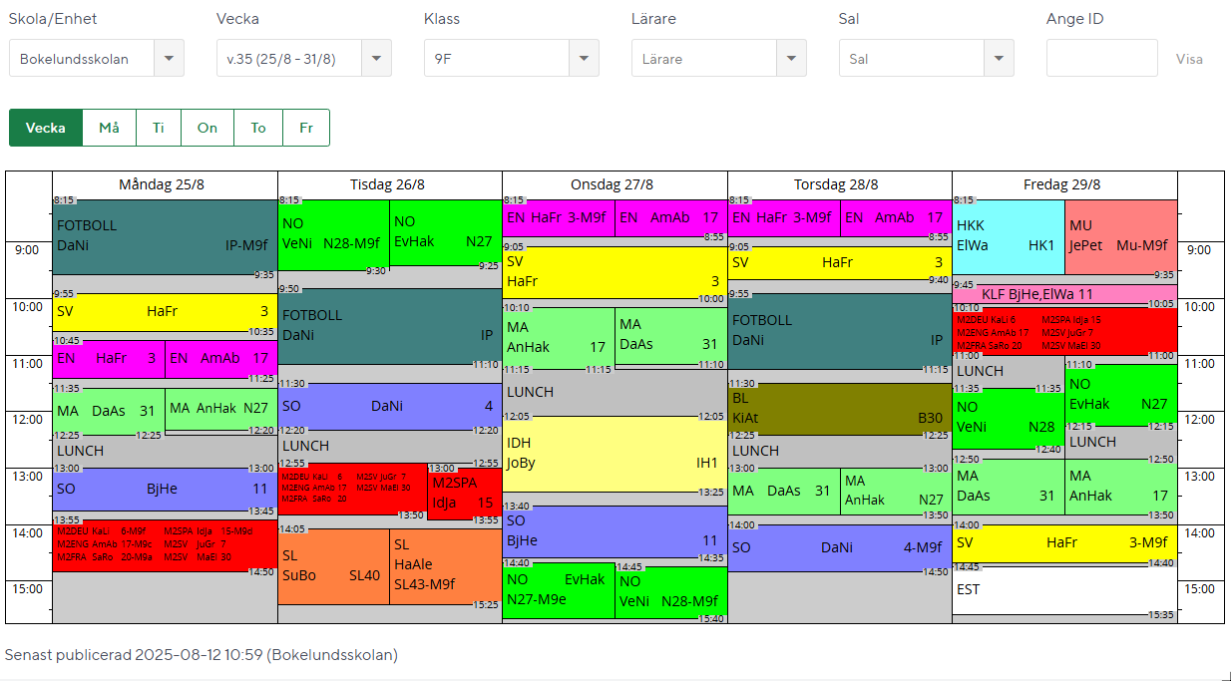The height and width of the screenshot is (681, 1231).
Task: Open the Klass dropdown showing 9F
Action: pos(511,59)
